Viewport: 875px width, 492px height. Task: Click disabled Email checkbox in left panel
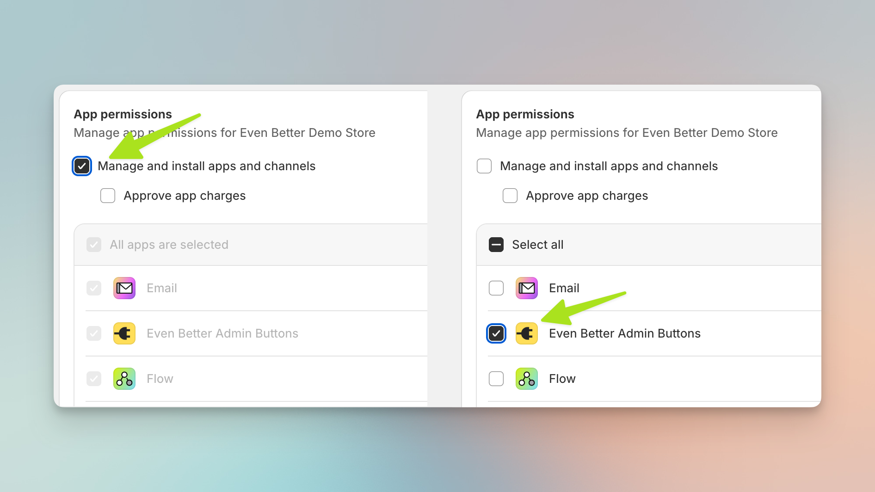pyautogui.click(x=94, y=288)
